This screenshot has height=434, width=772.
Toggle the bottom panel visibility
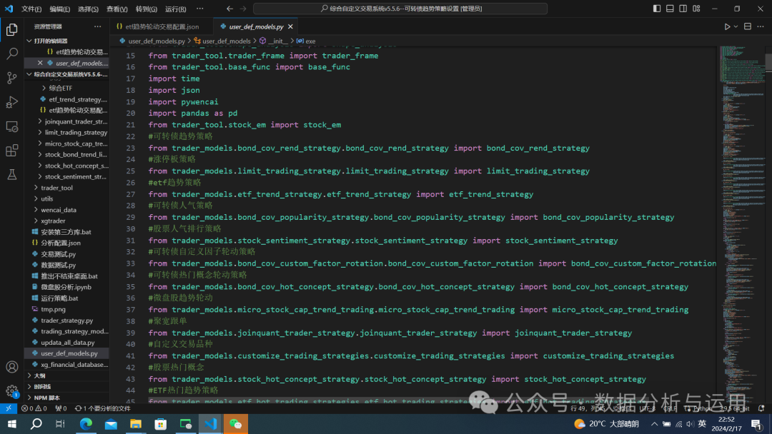point(670,9)
